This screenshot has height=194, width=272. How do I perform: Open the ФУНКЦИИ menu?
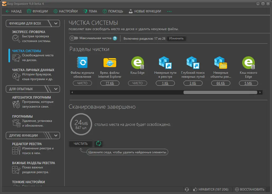point(37,11)
